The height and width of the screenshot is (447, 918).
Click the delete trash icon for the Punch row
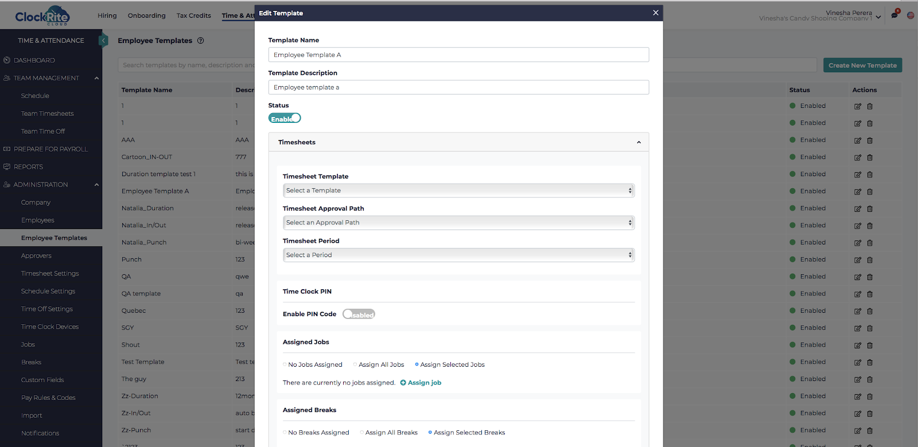[x=870, y=260]
